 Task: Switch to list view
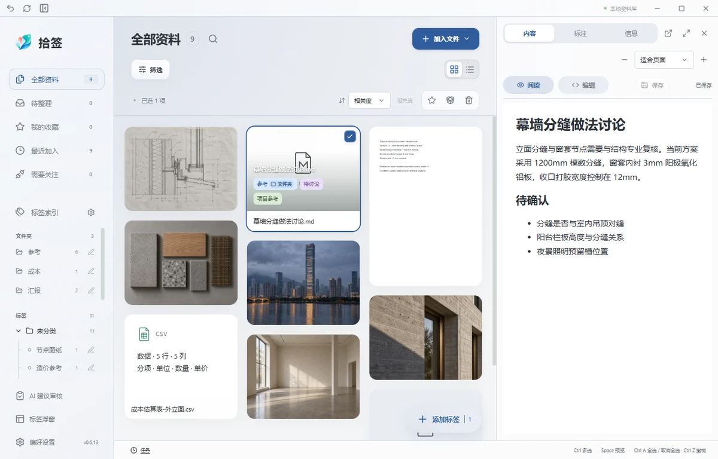[x=470, y=70]
